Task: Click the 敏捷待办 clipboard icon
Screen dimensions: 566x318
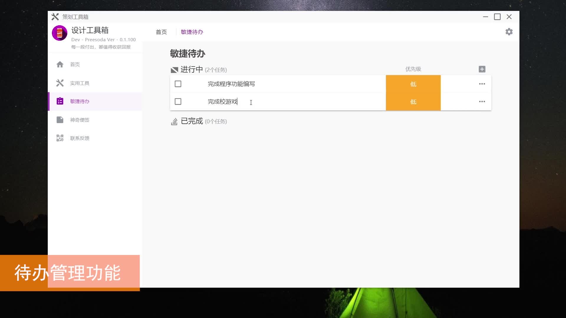Action: point(60,101)
